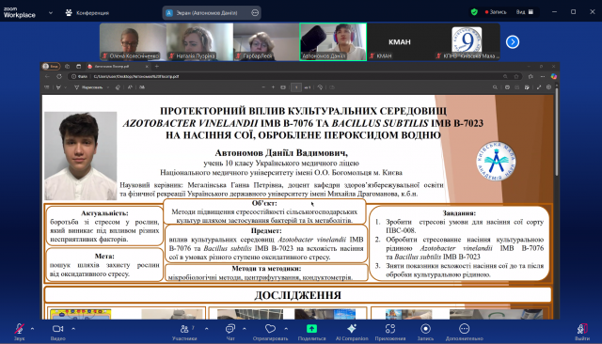
Task: Open the Reactions menu heart icon
Action: click(x=270, y=332)
